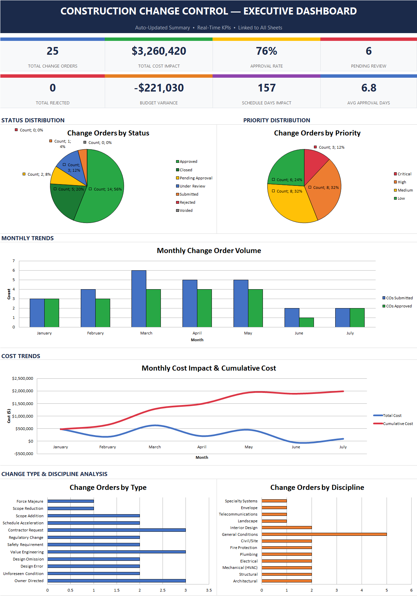Click the Value Engineering category label
Viewport: 417px width, 600px height.
tap(27, 552)
